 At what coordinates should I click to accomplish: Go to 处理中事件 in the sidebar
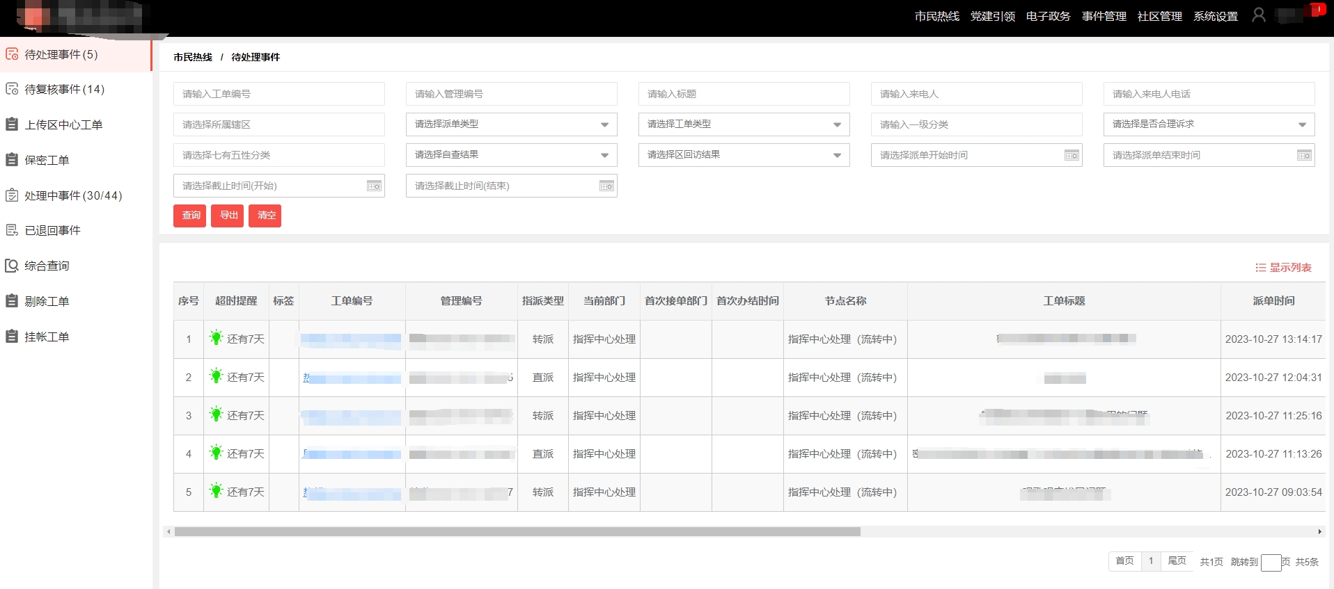[73, 195]
